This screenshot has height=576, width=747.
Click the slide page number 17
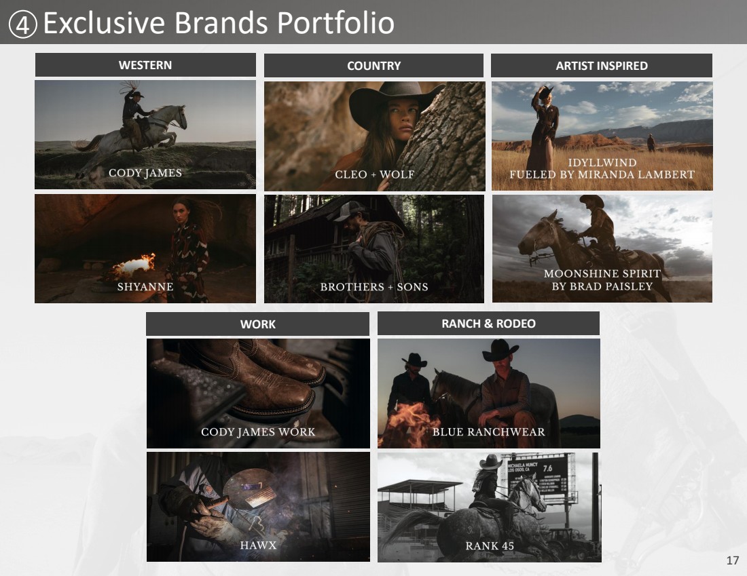pyautogui.click(x=732, y=560)
